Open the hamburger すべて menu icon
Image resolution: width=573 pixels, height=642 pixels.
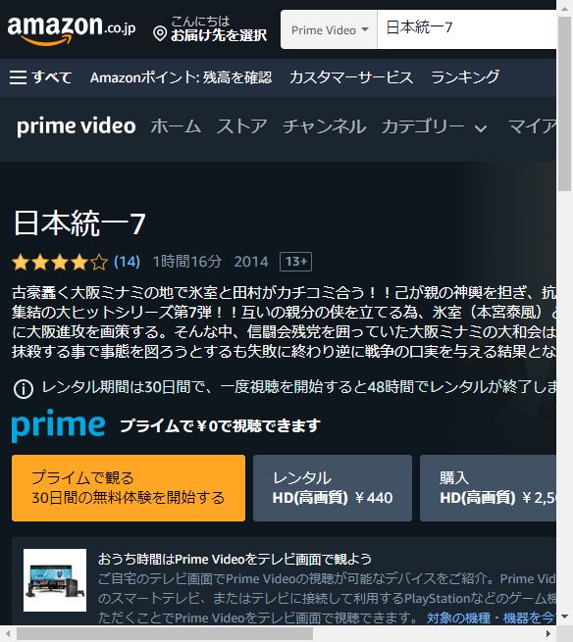tap(18, 77)
